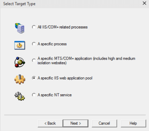149x131 pixels.
Task: Click the computer icon for all IIS/COM+ processes
Action: click(x=20, y=28)
